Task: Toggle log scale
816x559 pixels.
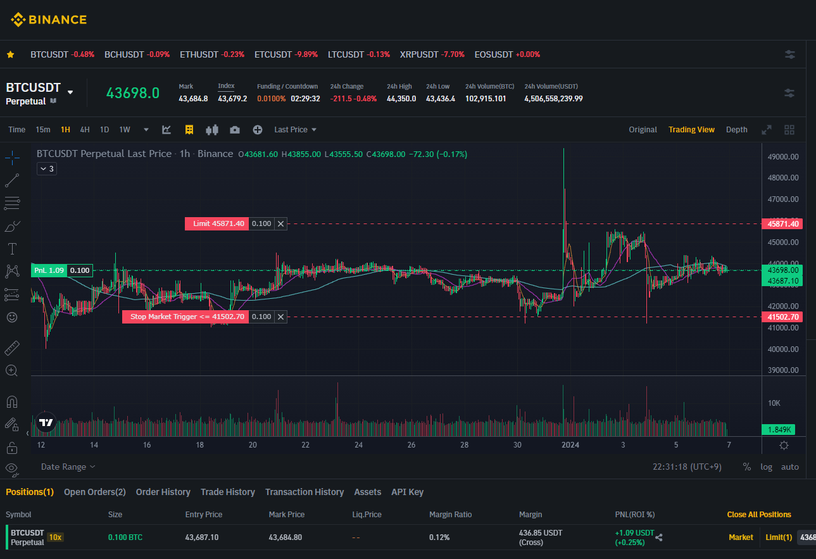Action: click(767, 467)
